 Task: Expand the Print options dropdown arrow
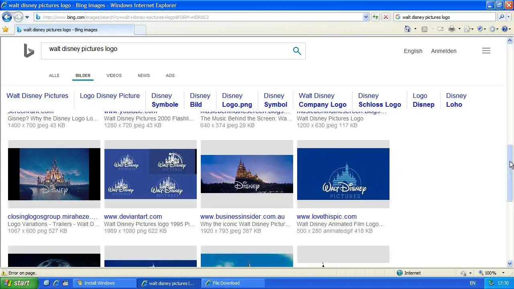coord(459,29)
